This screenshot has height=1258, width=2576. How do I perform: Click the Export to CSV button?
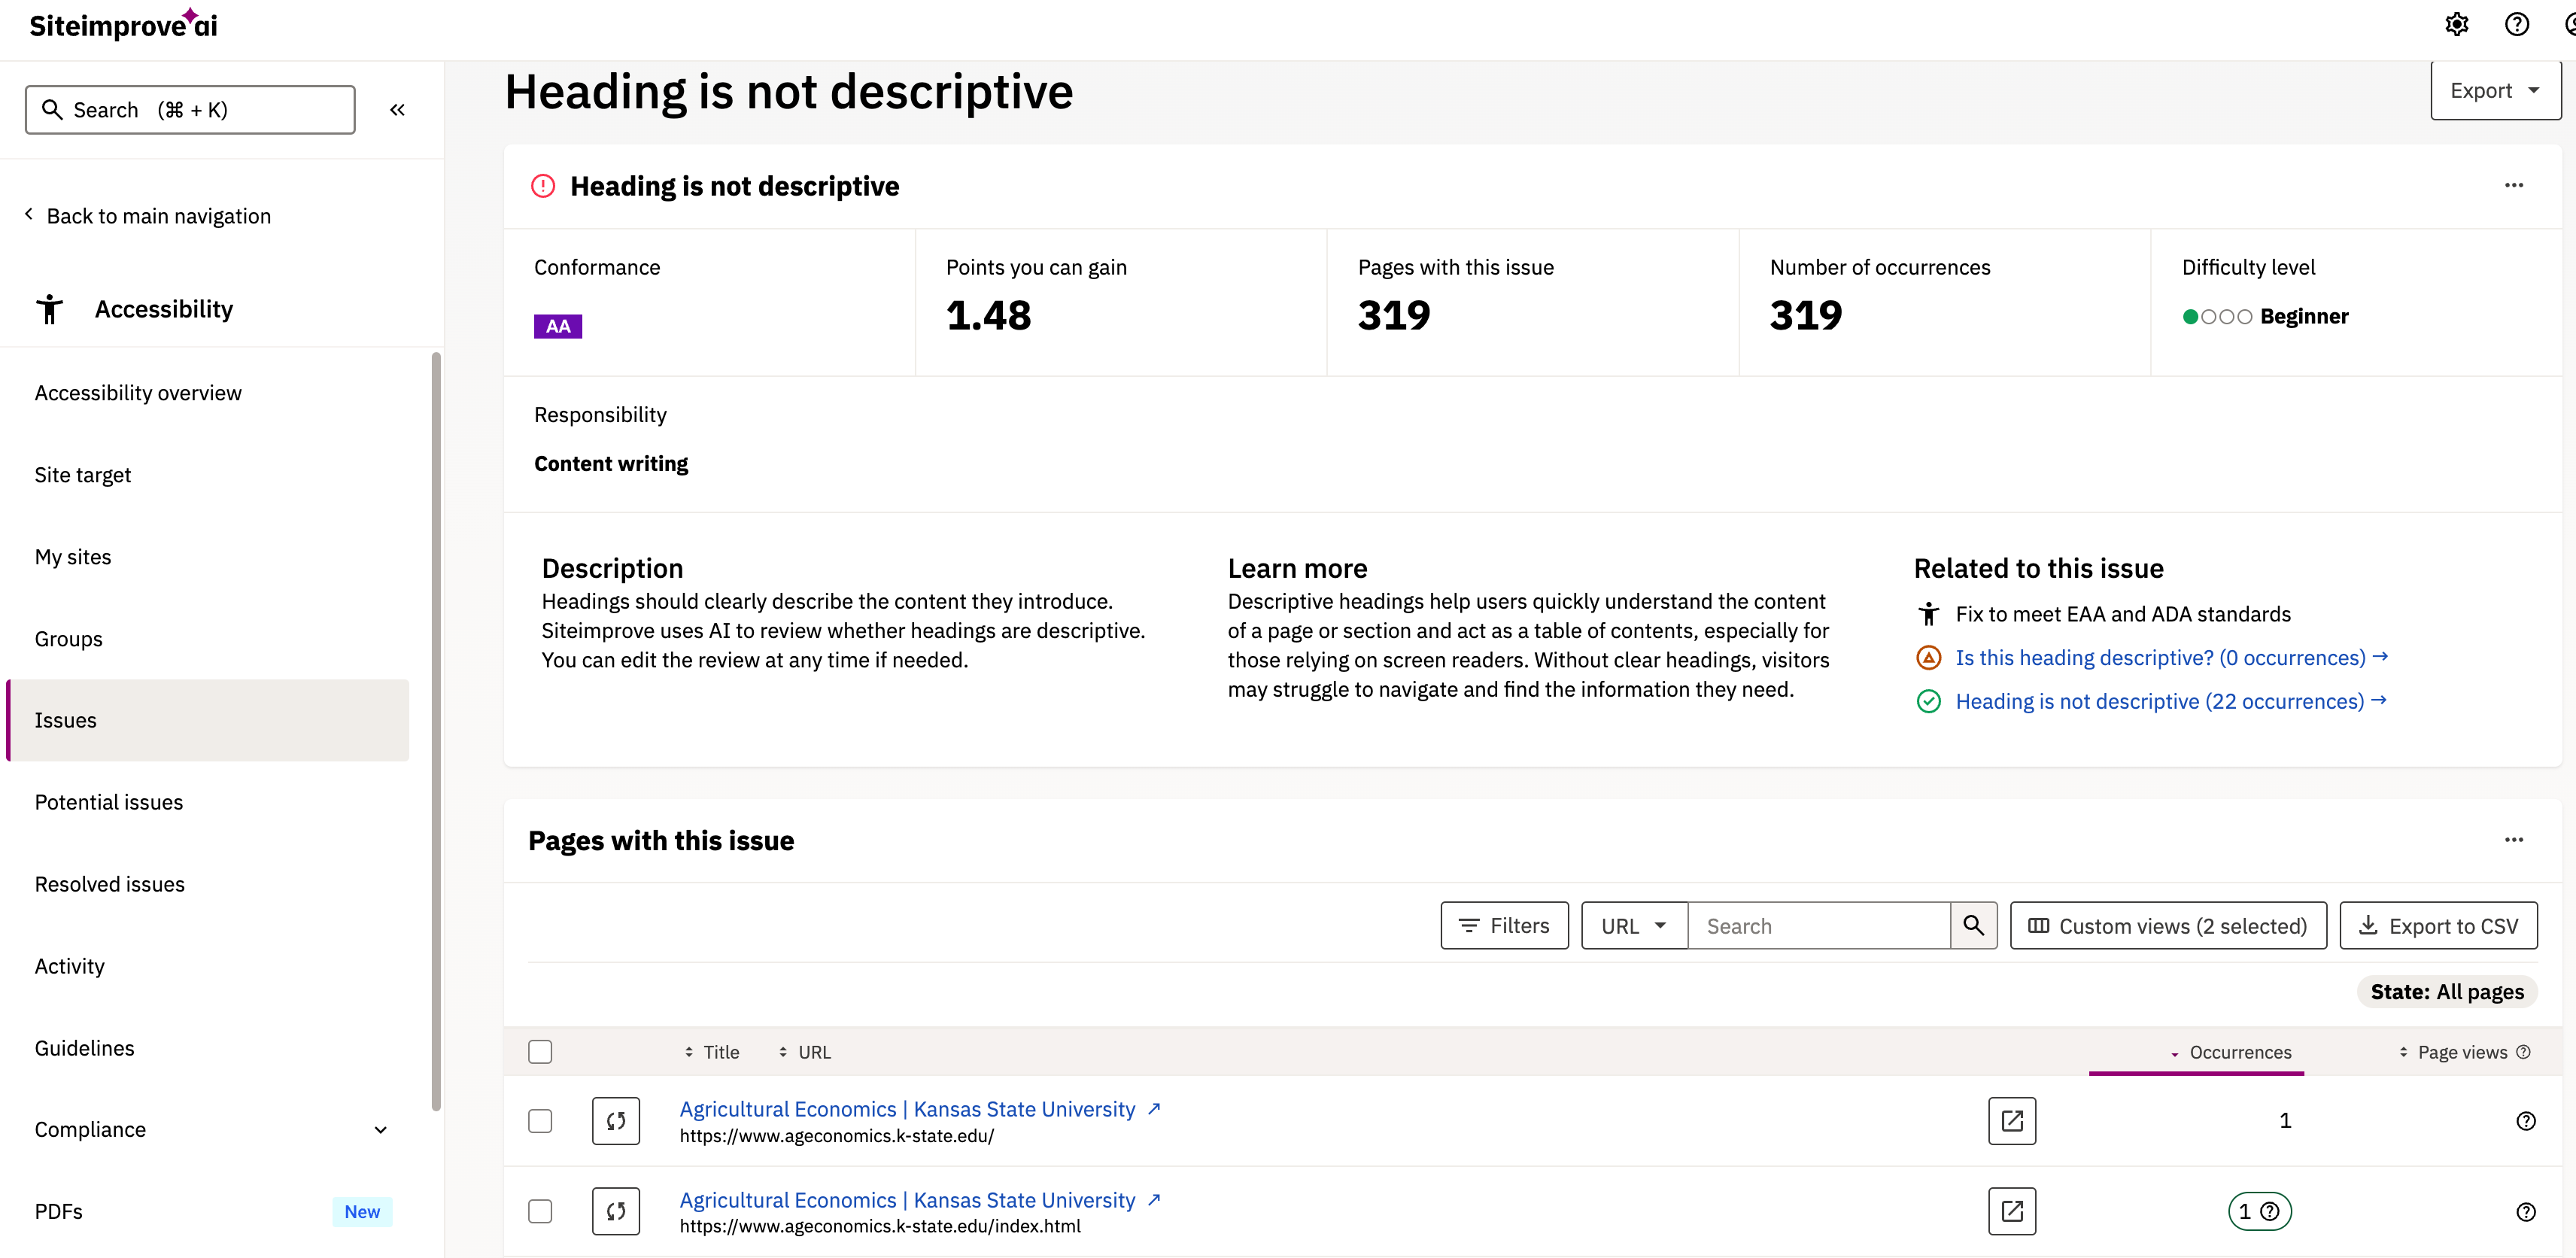coord(2438,925)
